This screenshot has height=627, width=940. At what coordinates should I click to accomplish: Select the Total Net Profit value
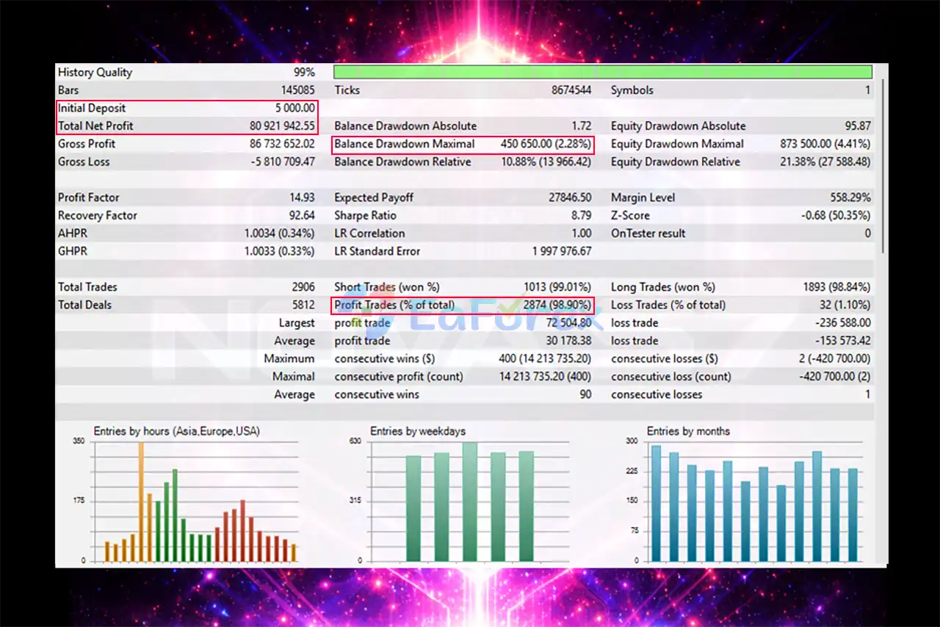pos(282,126)
